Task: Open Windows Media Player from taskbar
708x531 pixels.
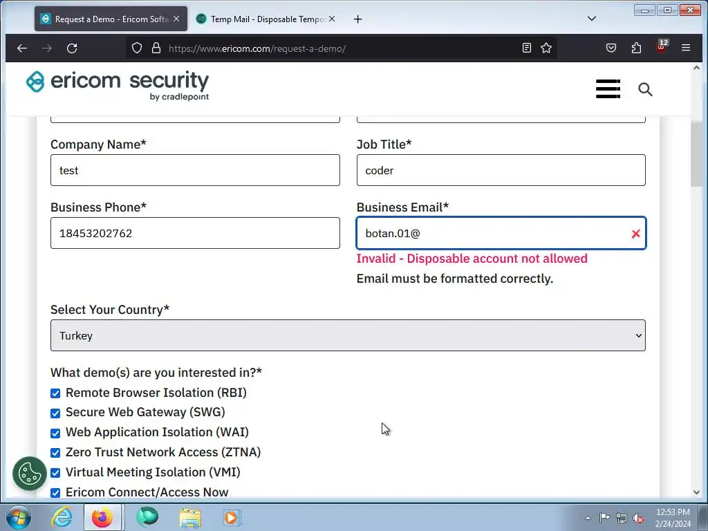Action: [232, 517]
